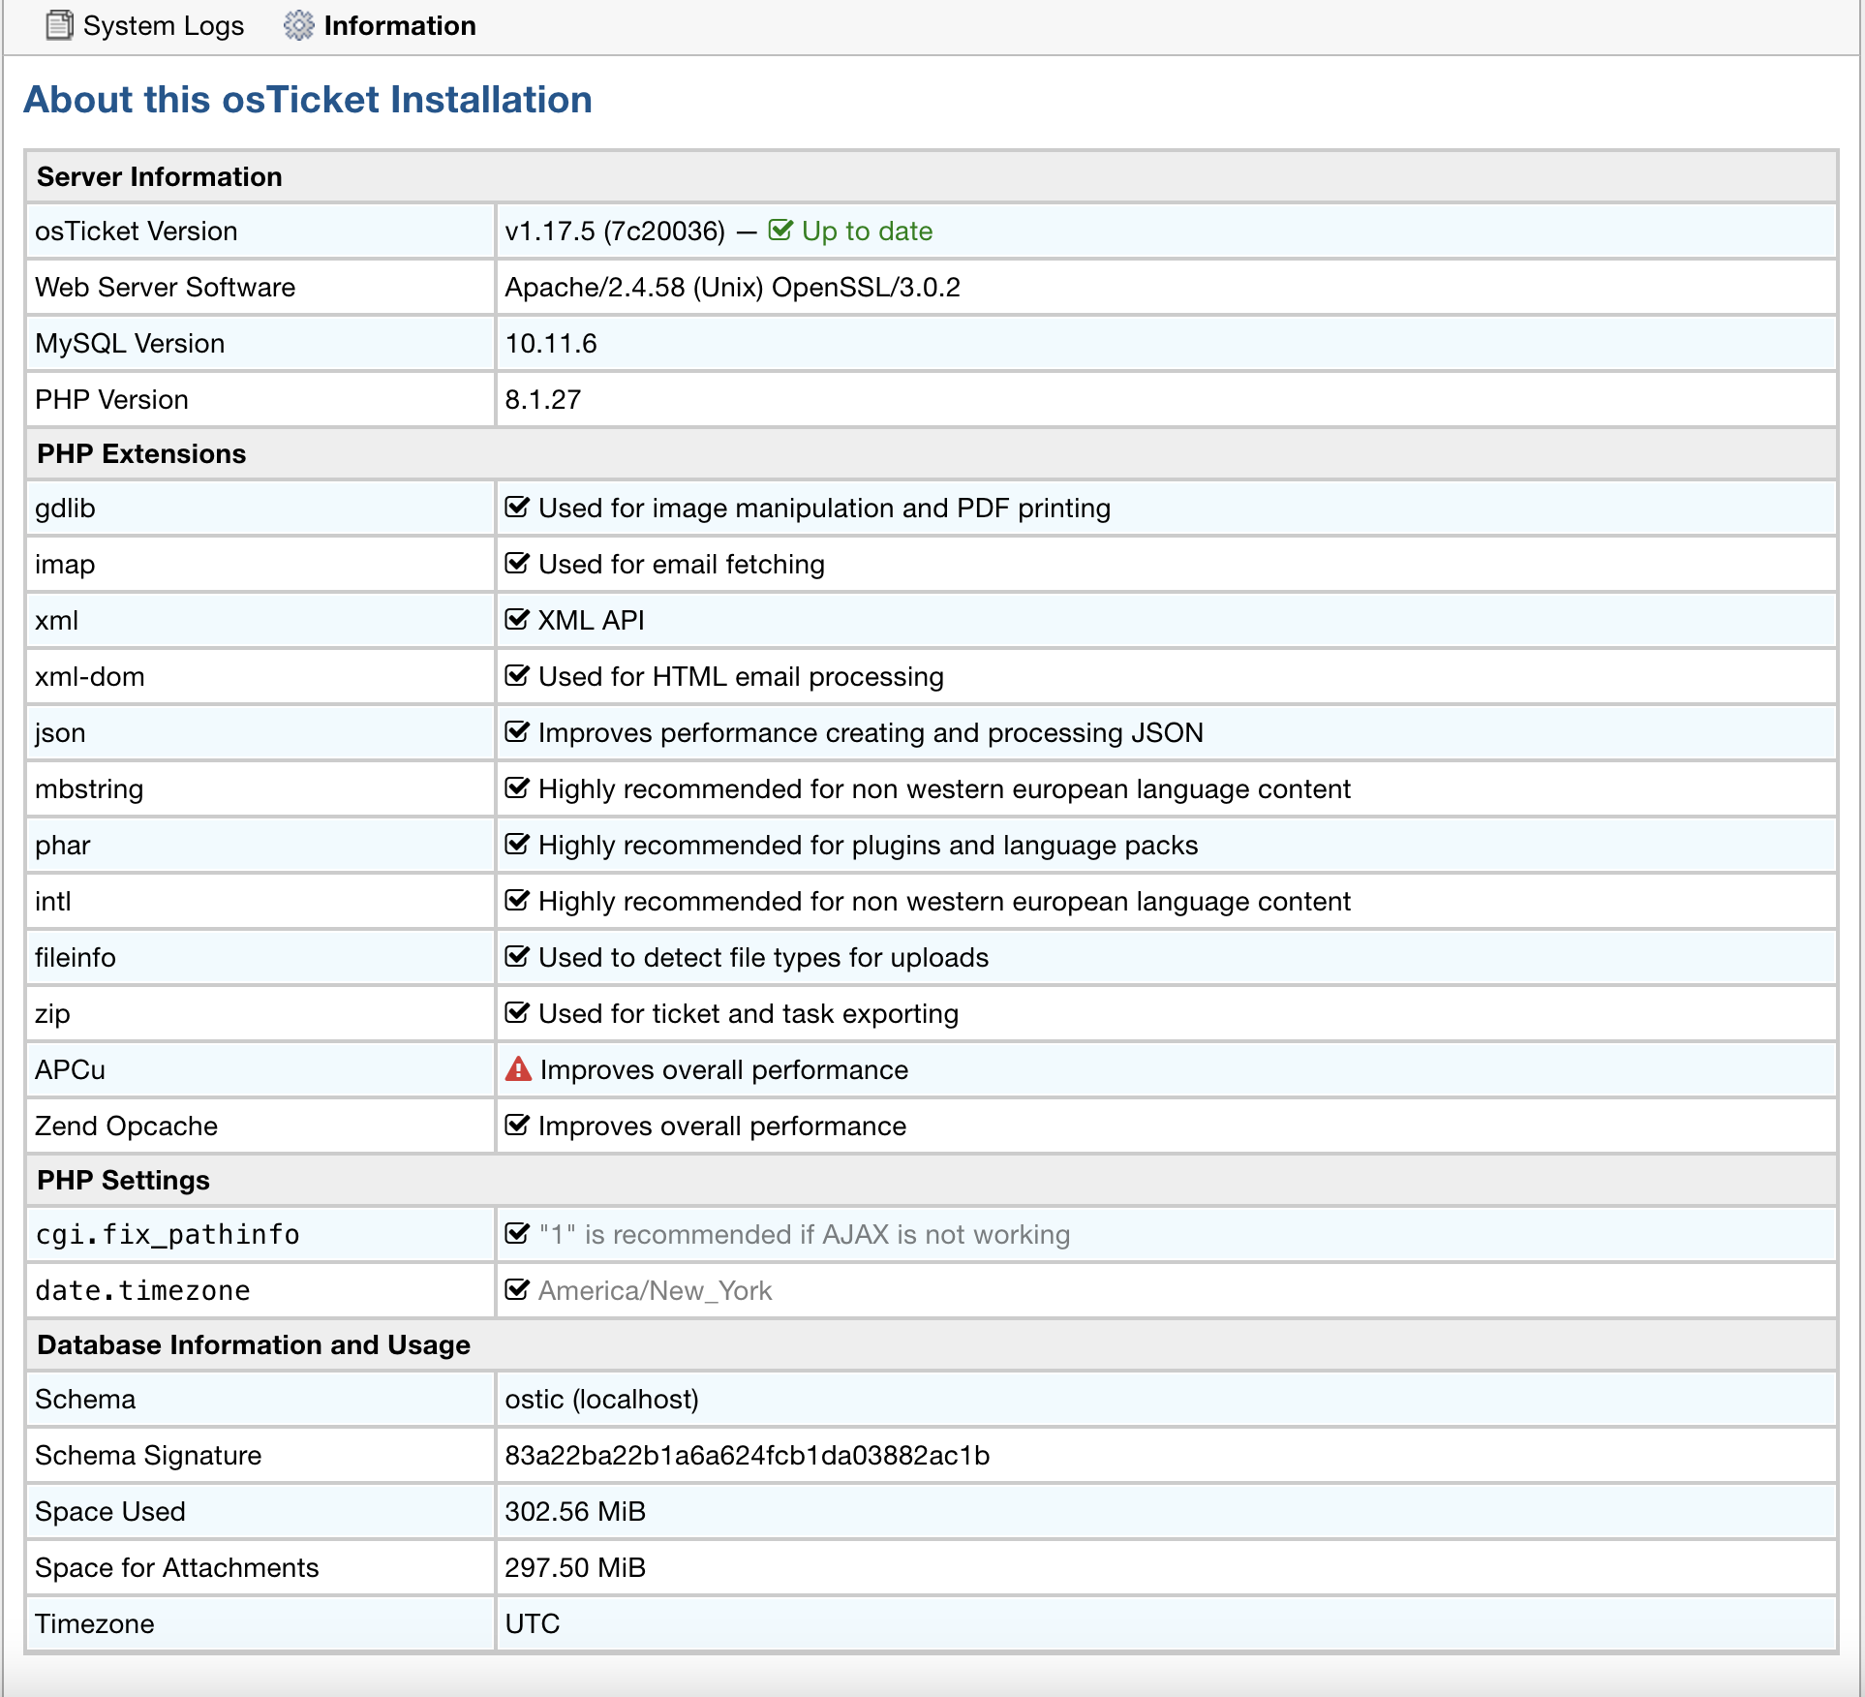Click the 'Schema Signature' label
Screen dimensions: 1865x1697
point(148,1456)
